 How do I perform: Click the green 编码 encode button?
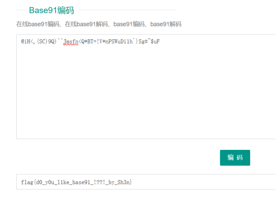(235, 157)
